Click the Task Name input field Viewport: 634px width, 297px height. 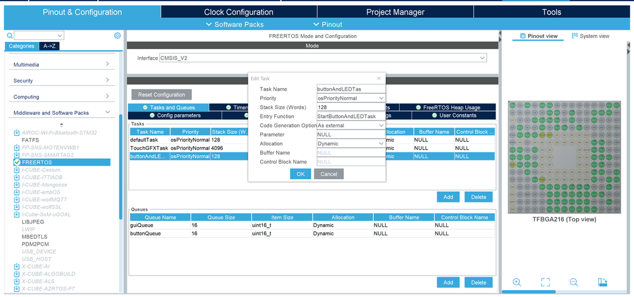coord(350,89)
